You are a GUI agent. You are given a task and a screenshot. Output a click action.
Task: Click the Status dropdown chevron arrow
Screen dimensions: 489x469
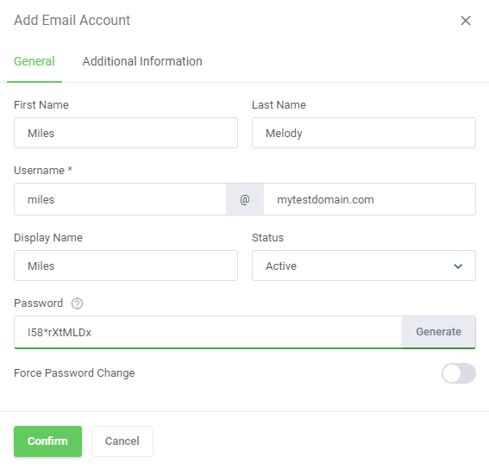[458, 266]
